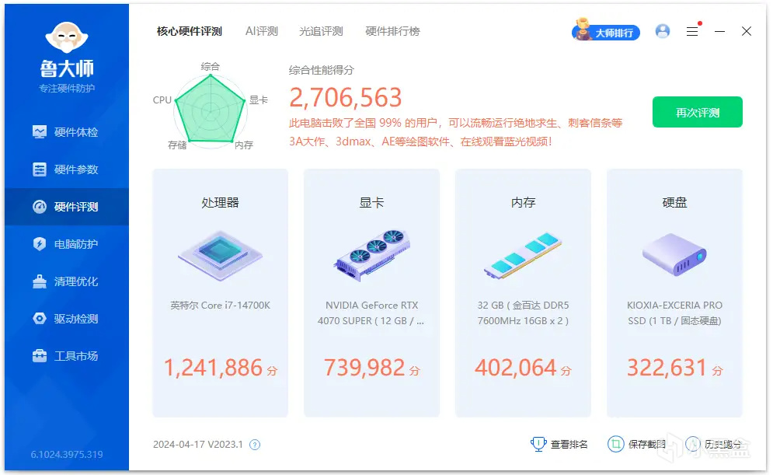This screenshot has height=475, width=773.
Task: Open the 光追评测 ray tracing tab
Action: click(321, 31)
